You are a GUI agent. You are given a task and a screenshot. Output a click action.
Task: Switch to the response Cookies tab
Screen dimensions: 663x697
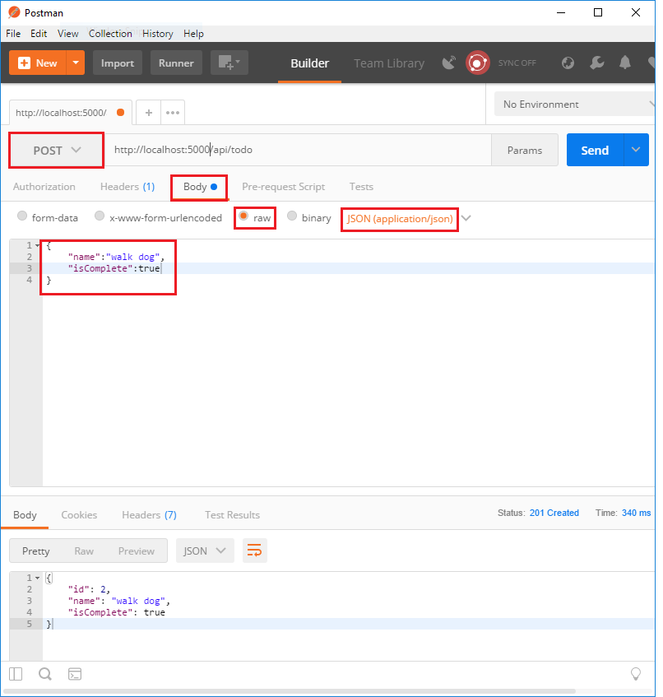[79, 515]
